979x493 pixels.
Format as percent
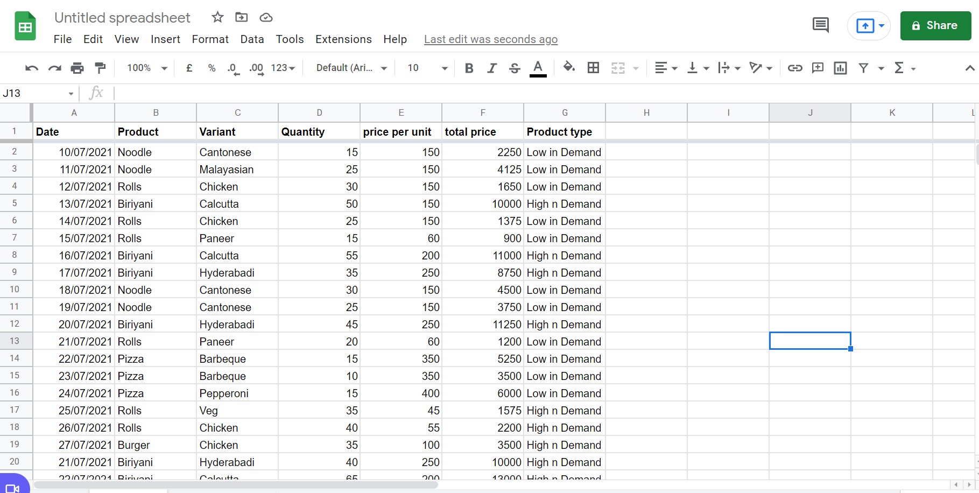[212, 68]
